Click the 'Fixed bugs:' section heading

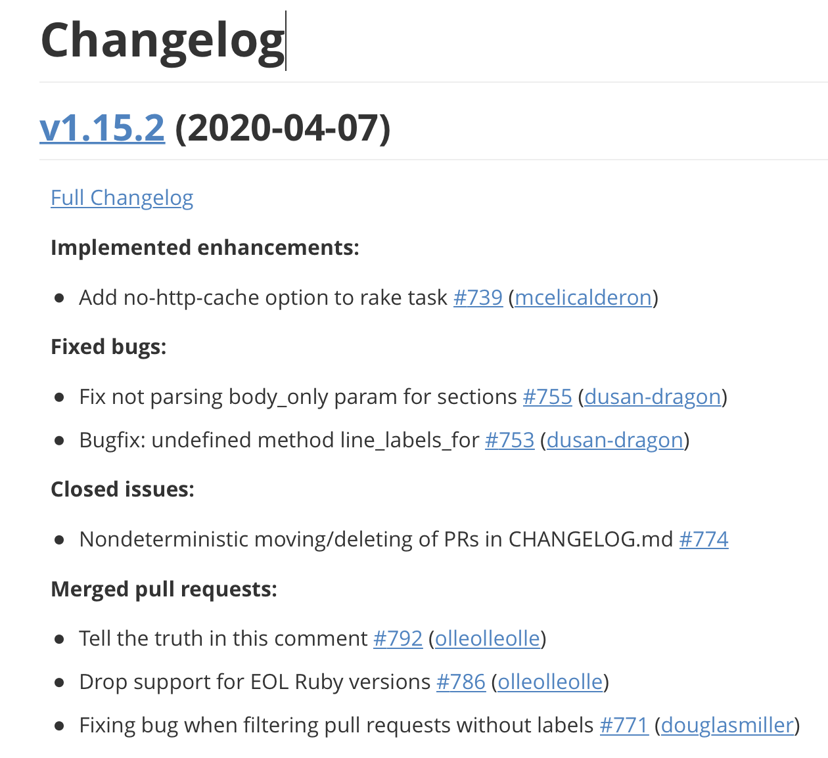(x=108, y=347)
